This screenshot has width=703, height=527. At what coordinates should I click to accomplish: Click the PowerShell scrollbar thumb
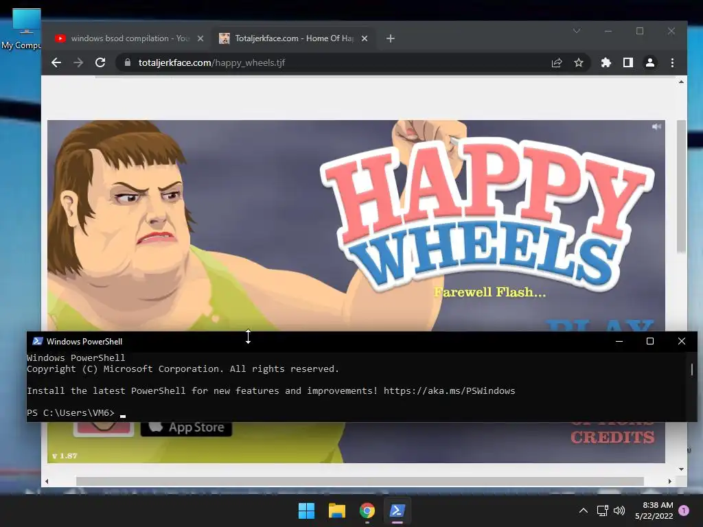click(x=692, y=369)
